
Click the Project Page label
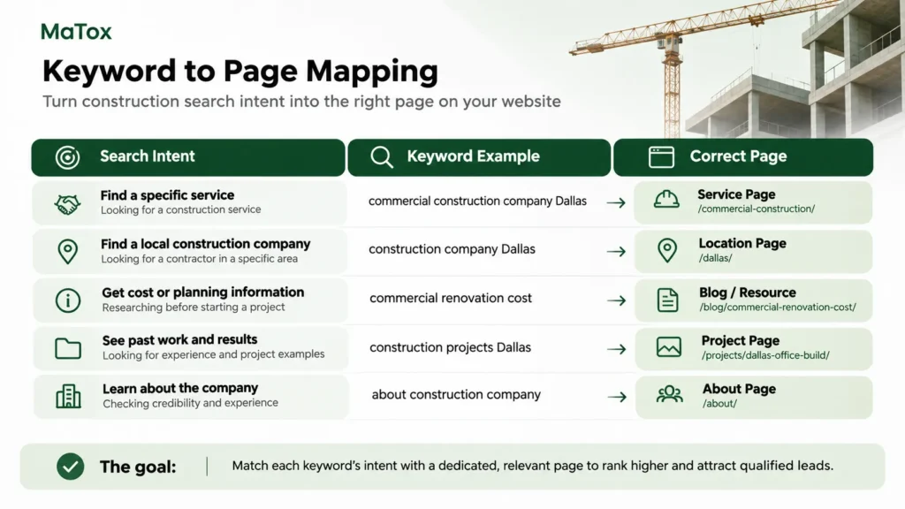point(740,340)
